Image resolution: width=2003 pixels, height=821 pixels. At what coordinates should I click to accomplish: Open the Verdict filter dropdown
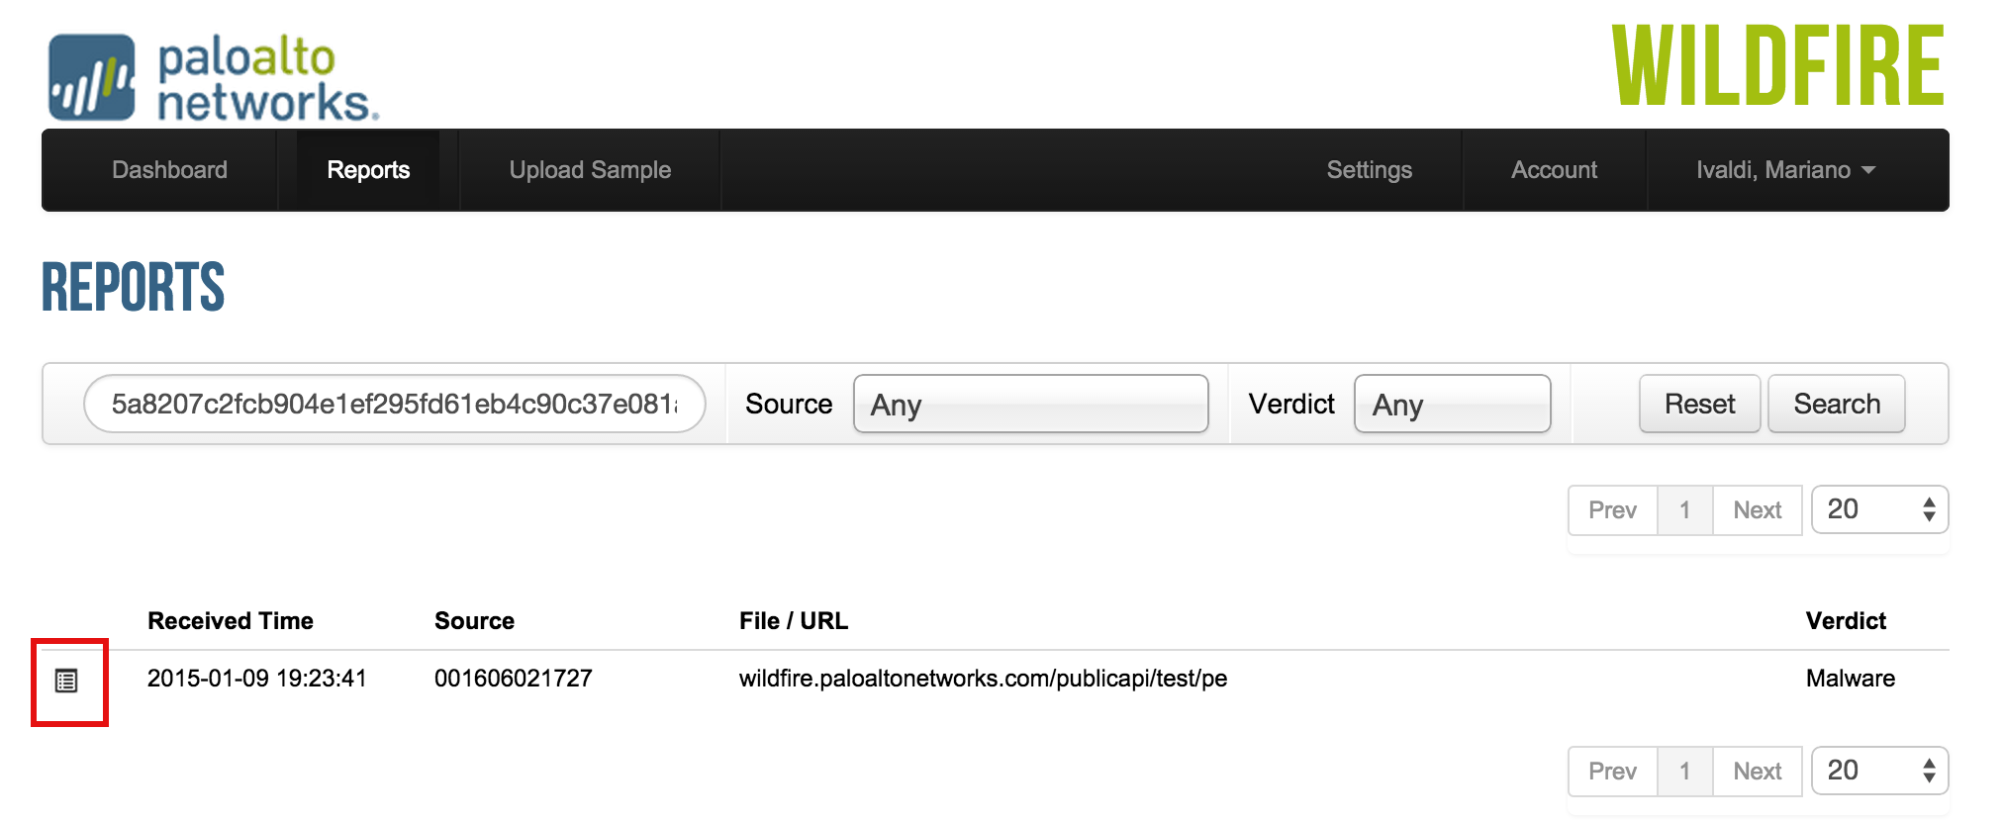tap(1451, 404)
